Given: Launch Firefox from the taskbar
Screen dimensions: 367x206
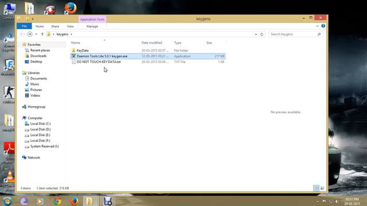Looking at the screenshot, I should click(74, 201).
